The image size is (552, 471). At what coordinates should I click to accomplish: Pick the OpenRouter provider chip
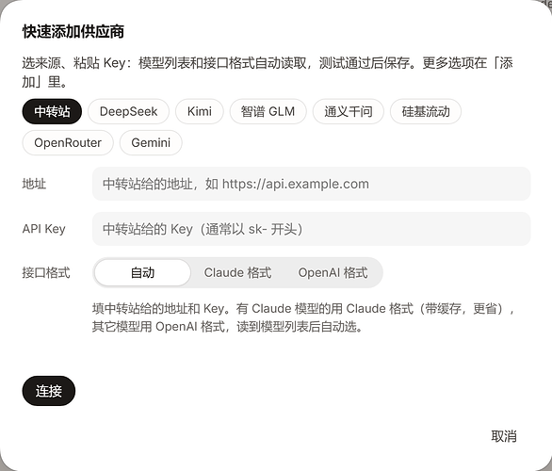pos(68,143)
